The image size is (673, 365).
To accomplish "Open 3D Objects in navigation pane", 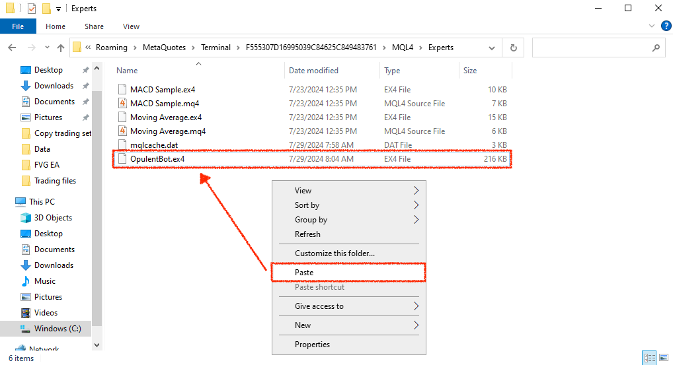I will [53, 218].
